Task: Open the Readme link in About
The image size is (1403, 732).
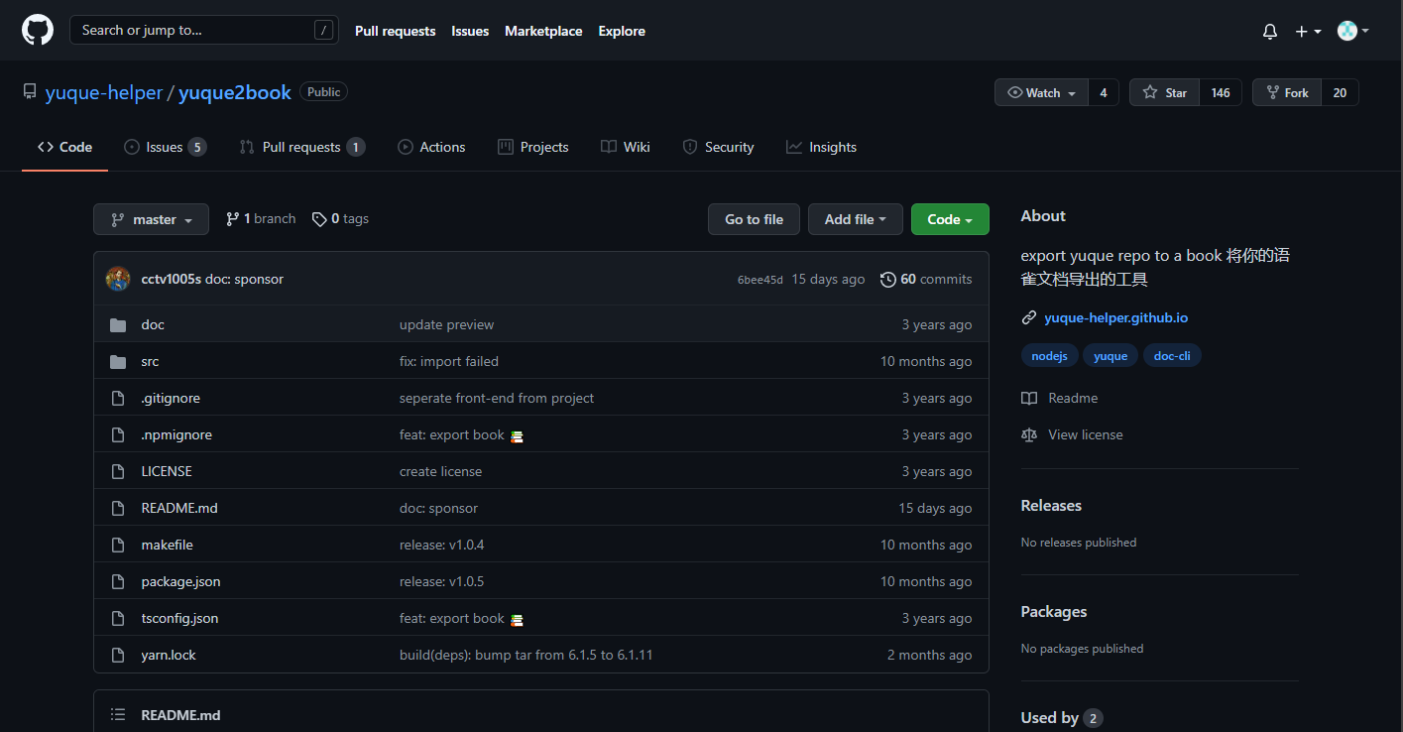Action: [1060, 398]
